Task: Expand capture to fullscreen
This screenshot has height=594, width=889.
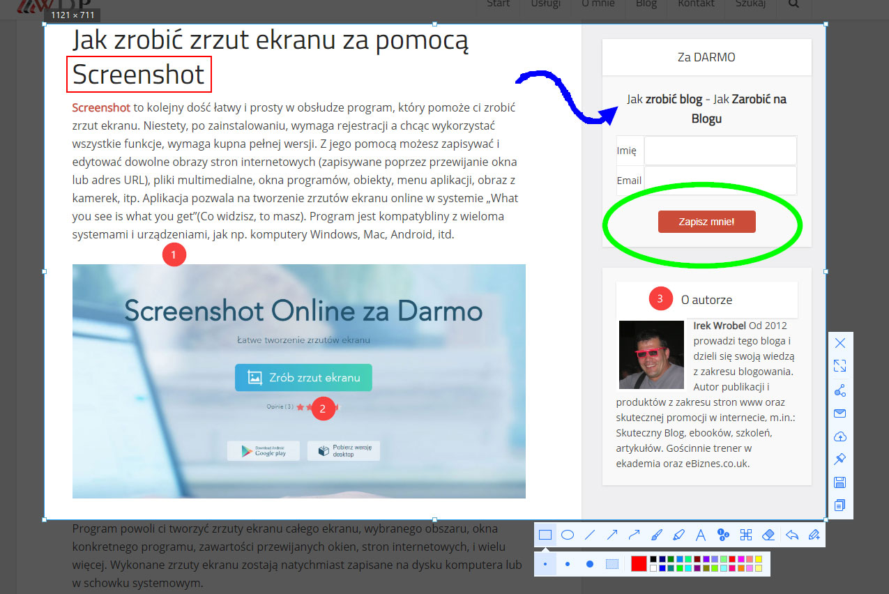Action: click(840, 366)
